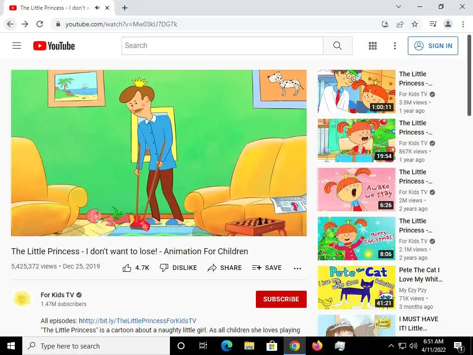This screenshot has width=473, height=355.
Task: Bookmark this page with the star
Action: (x=415, y=24)
